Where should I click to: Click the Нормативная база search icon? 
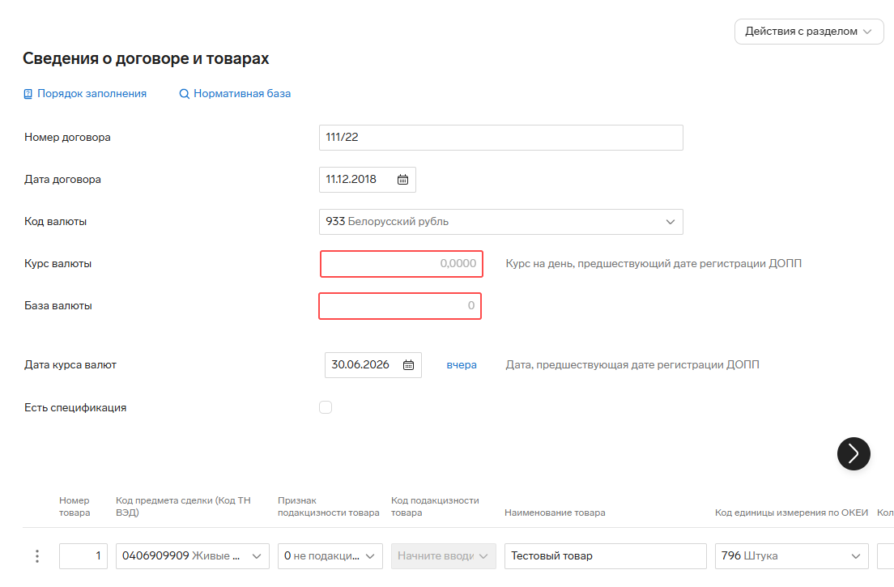click(184, 94)
